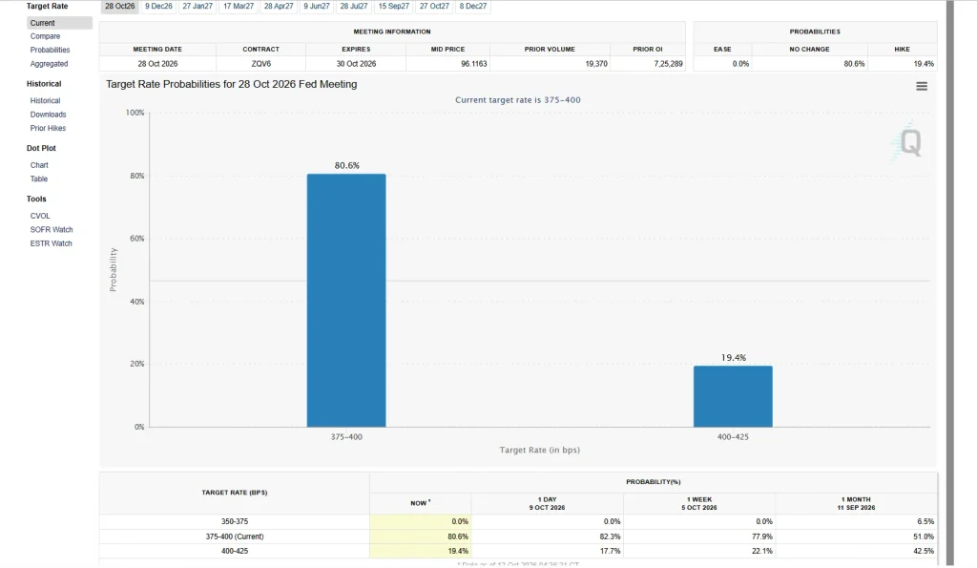Viewport: 977px width, 568px height.
Task: Click the 375-400 probability bar
Action: tap(346, 301)
